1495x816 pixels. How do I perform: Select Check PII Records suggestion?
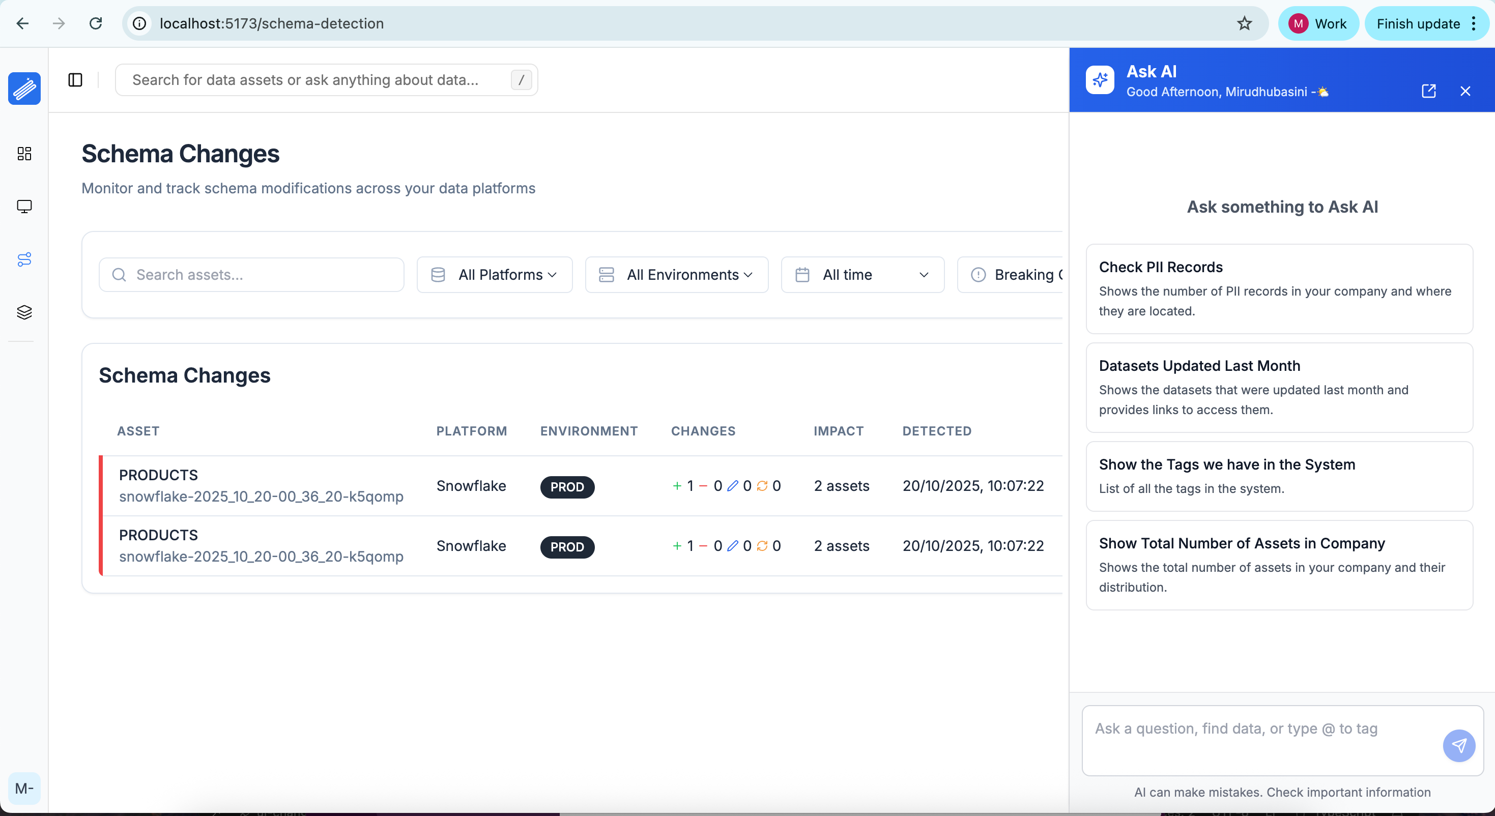[1279, 288]
